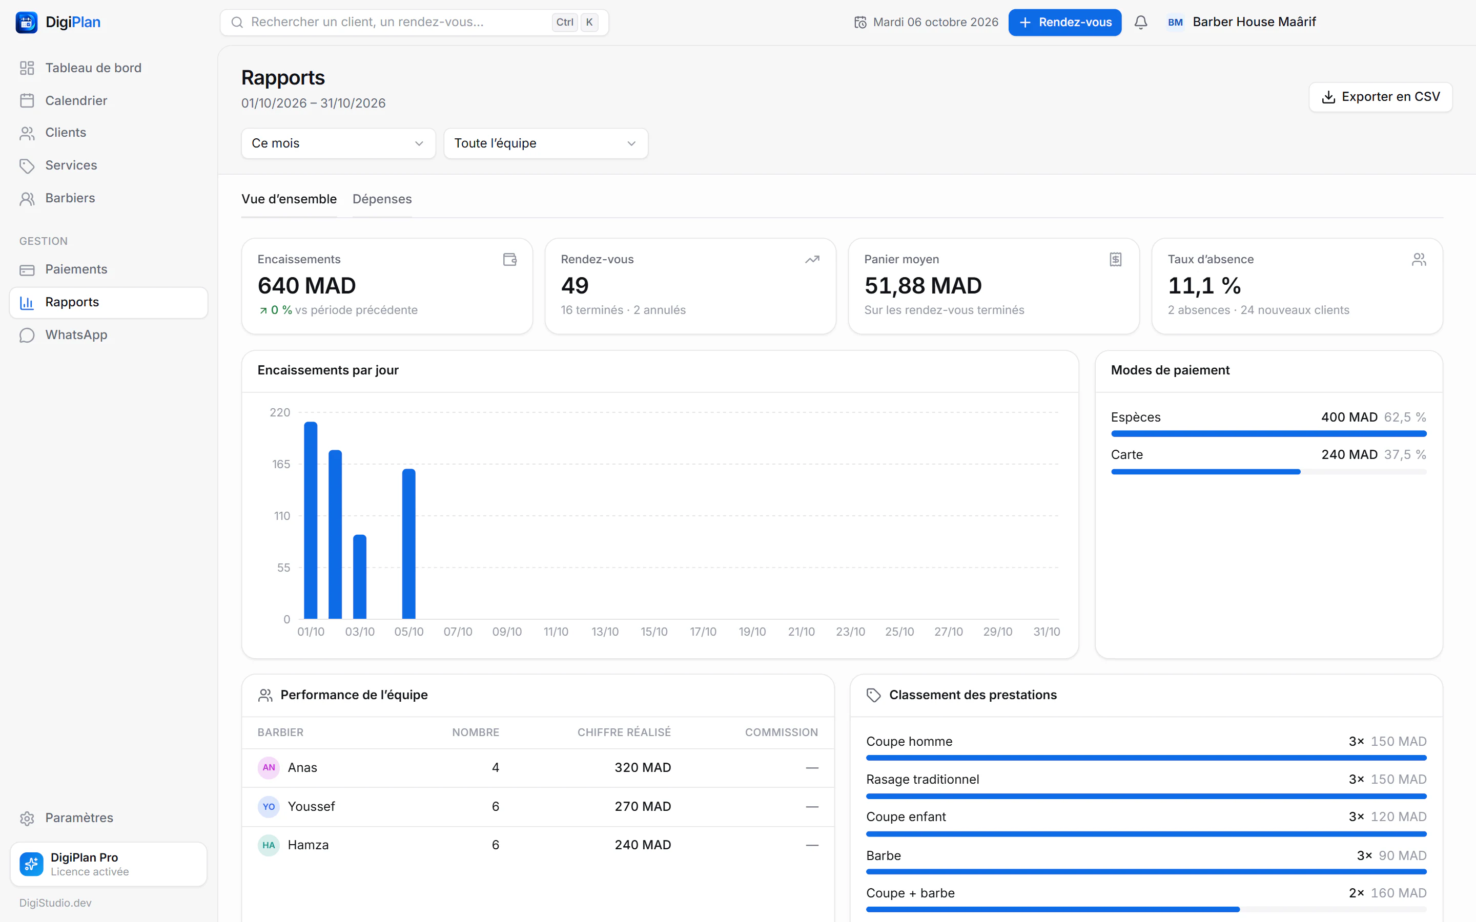Viewport: 1476px width, 922px height.
Task: Click the DigiPlan logo icon
Action: pyautogui.click(x=26, y=23)
